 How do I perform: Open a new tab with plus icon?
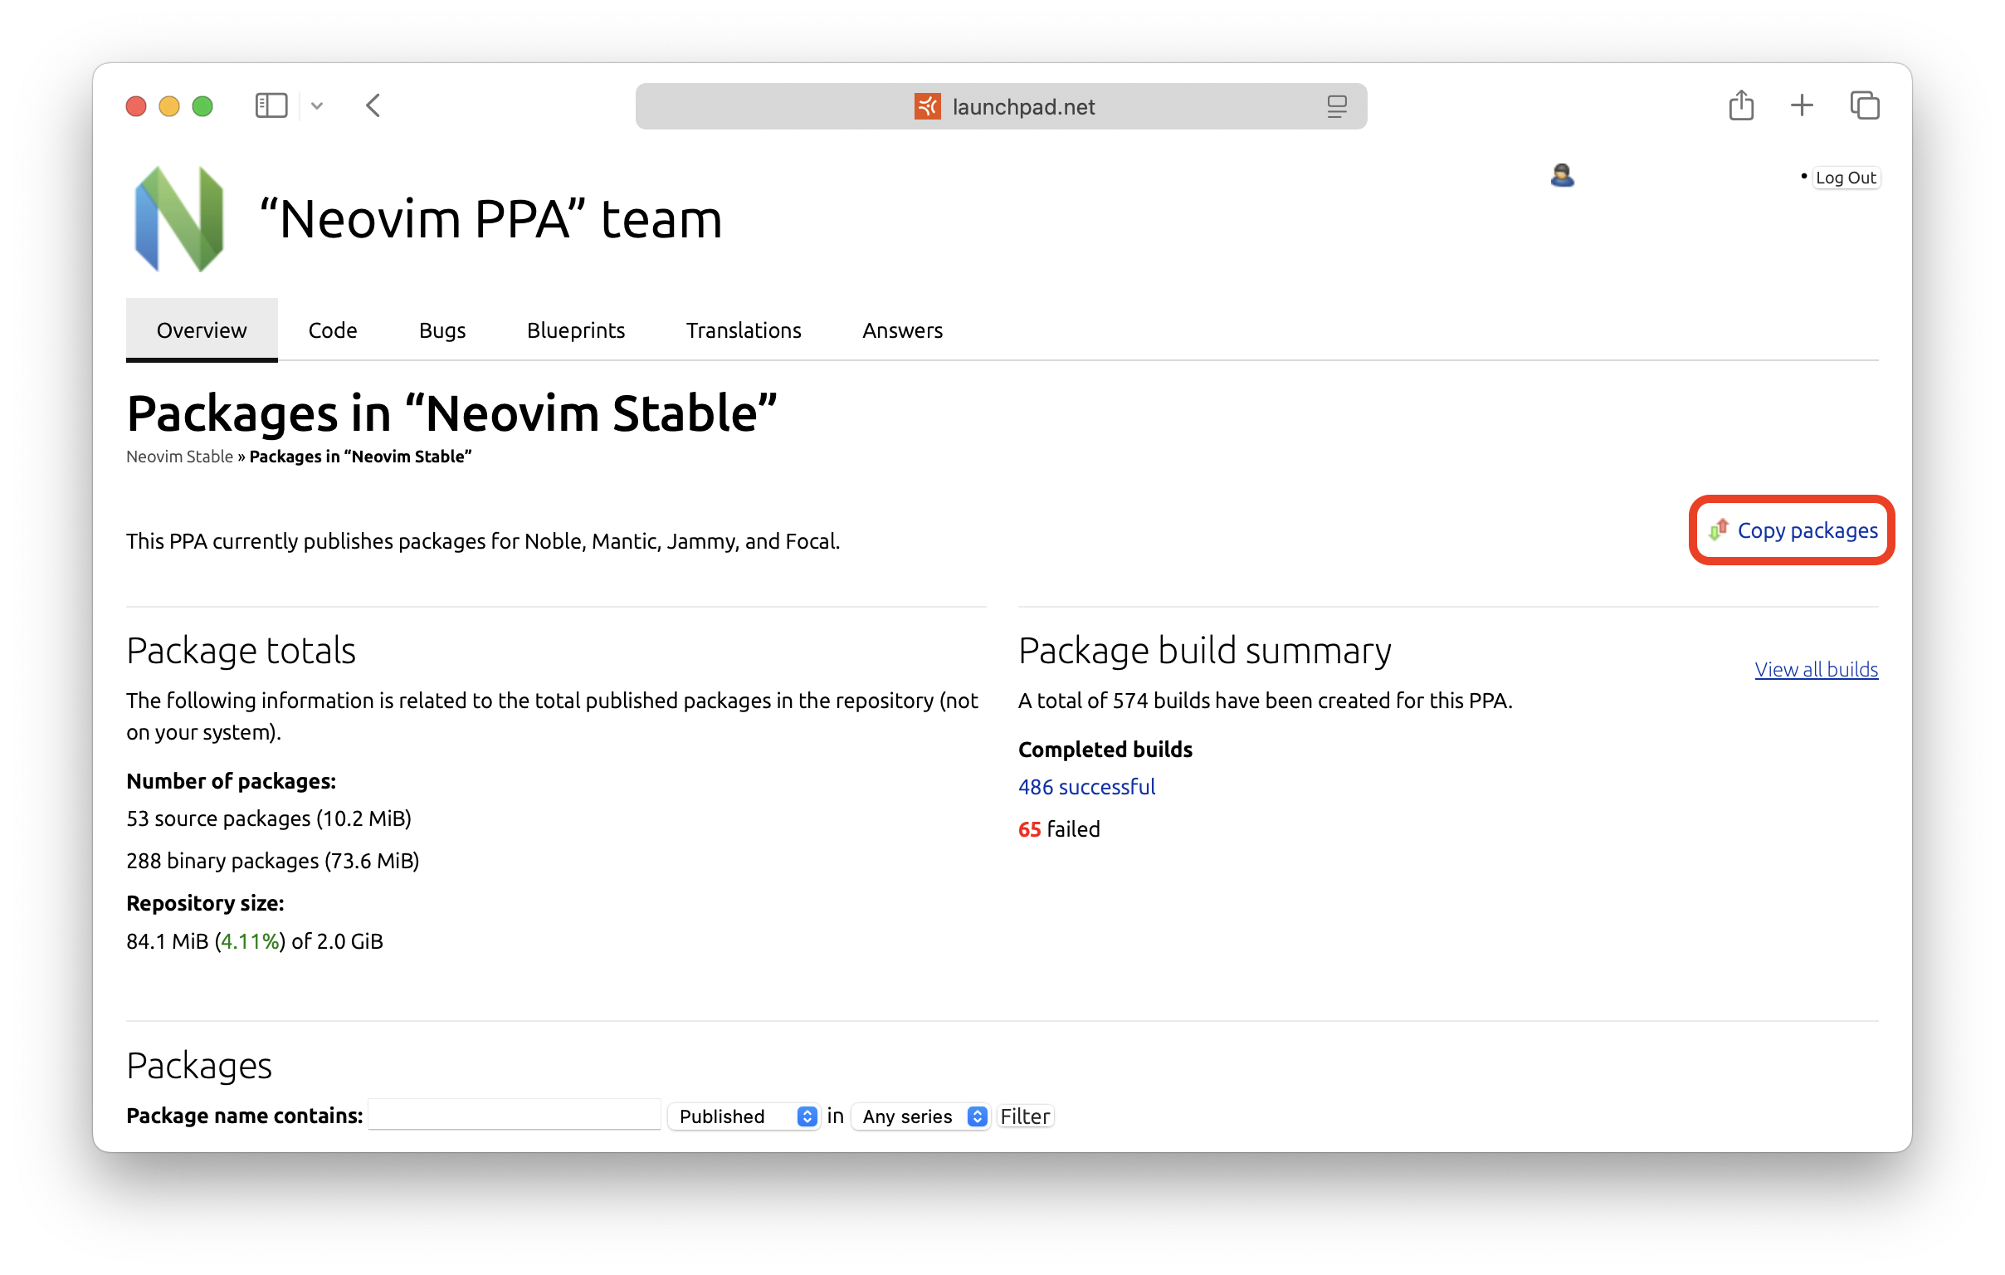(x=1802, y=105)
